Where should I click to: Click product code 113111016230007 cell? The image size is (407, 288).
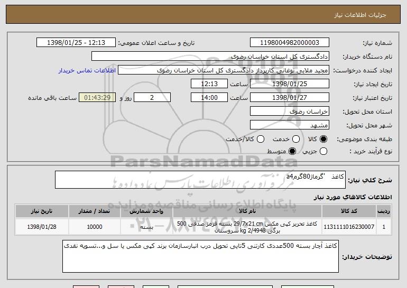(349, 227)
